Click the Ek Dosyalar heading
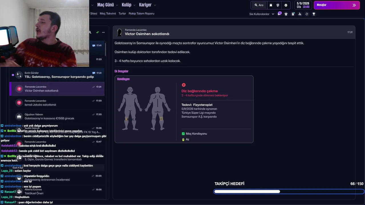 pos(121,71)
